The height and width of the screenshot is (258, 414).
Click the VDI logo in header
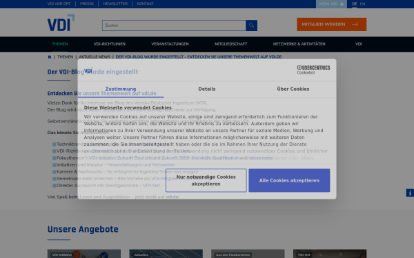pos(61,23)
